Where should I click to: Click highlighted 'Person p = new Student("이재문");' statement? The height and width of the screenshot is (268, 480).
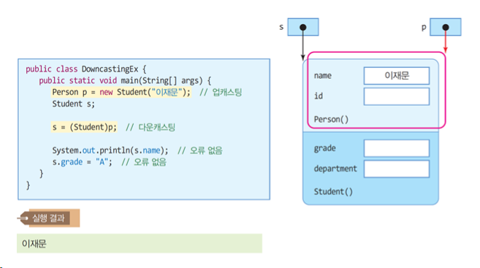(121, 93)
